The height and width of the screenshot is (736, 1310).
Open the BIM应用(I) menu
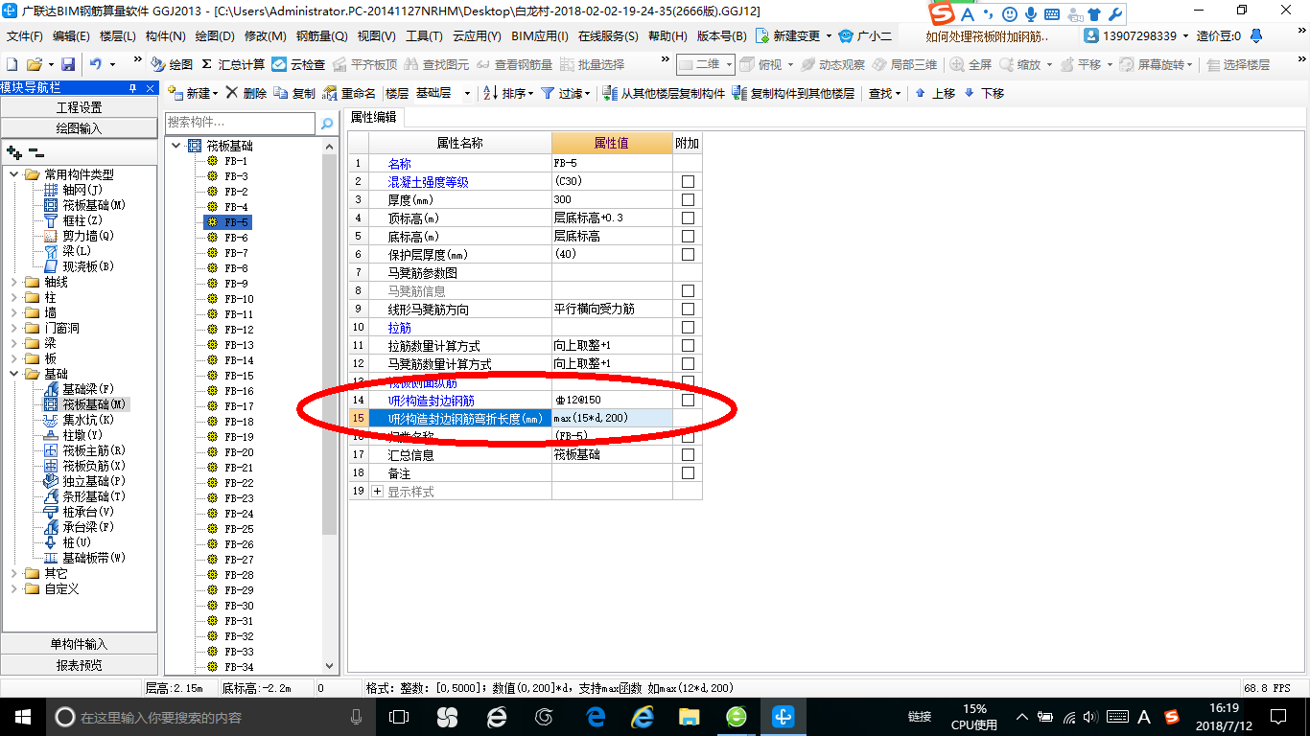tap(539, 35)
